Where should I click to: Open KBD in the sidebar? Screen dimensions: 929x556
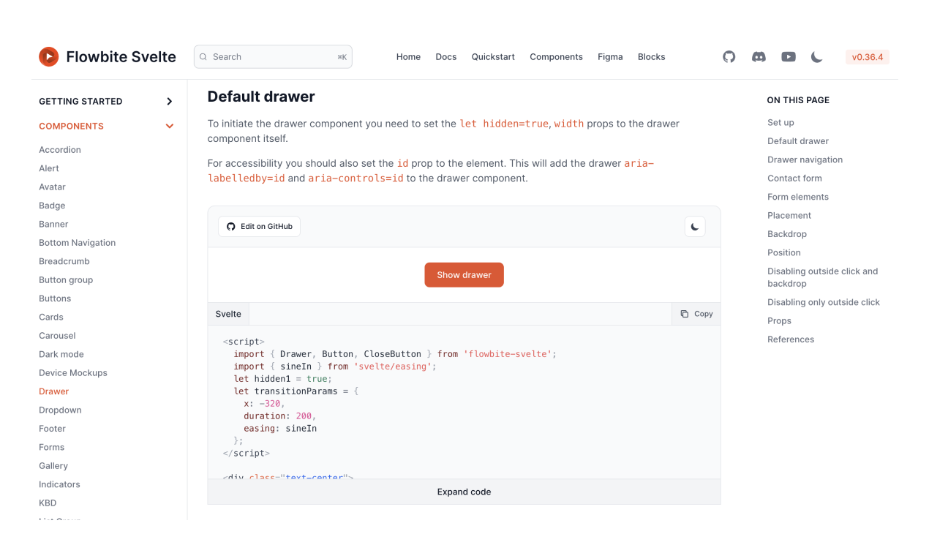coord(48,503)
